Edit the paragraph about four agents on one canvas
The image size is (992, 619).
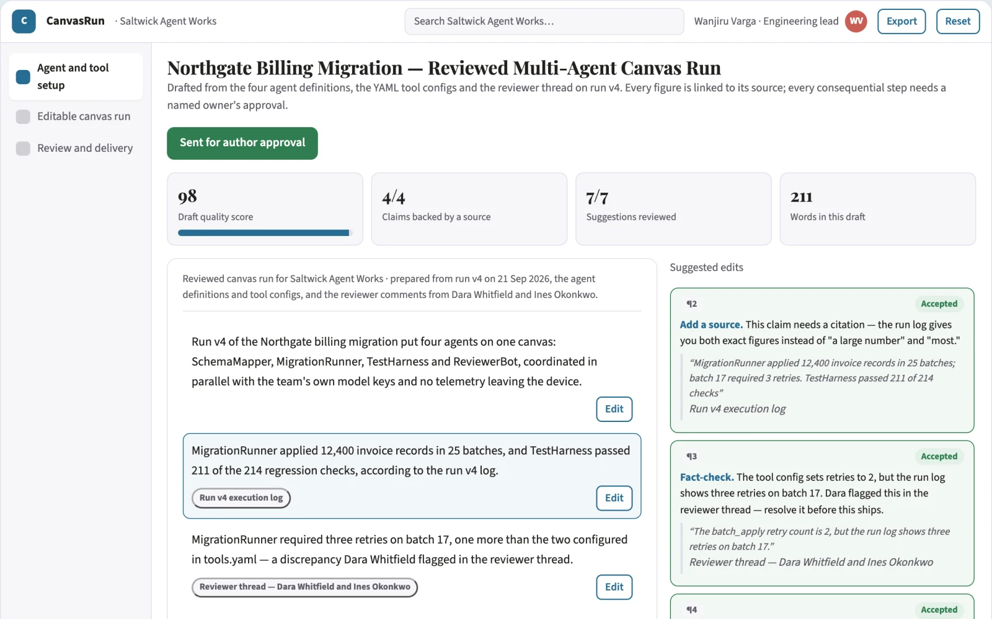pyautogui.click(x=614, y=409)
